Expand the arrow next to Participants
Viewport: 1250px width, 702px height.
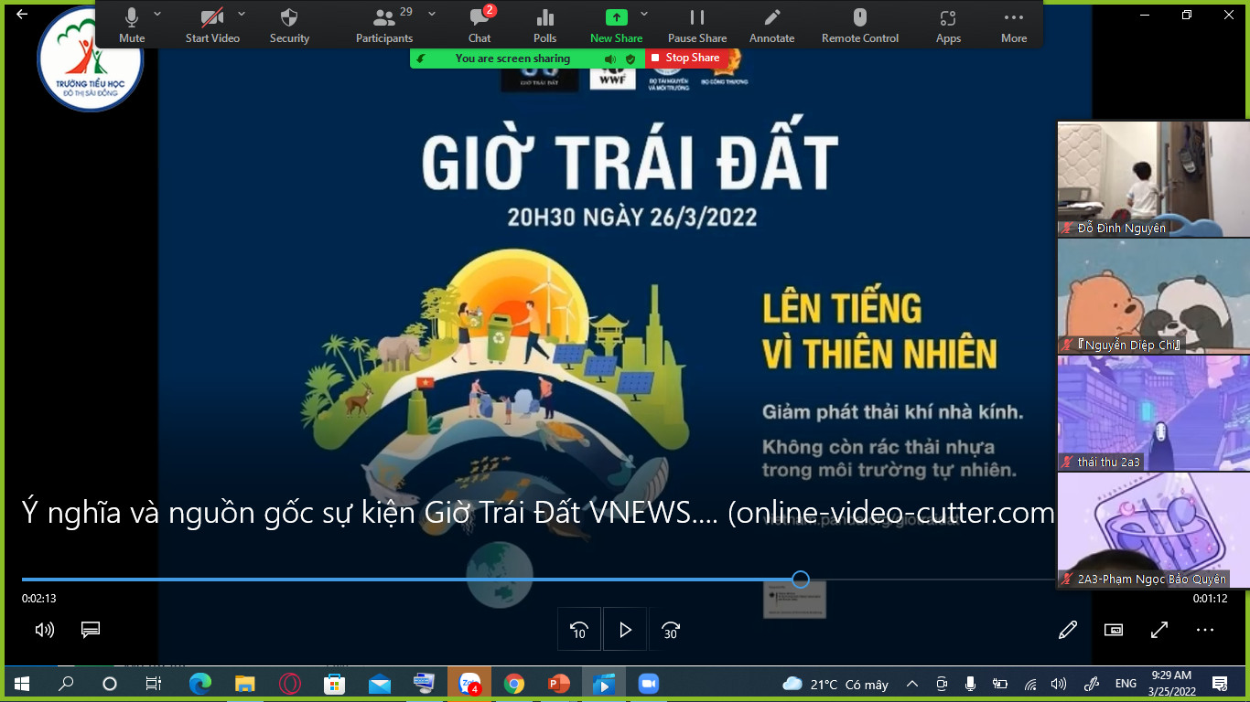point(432,14)
